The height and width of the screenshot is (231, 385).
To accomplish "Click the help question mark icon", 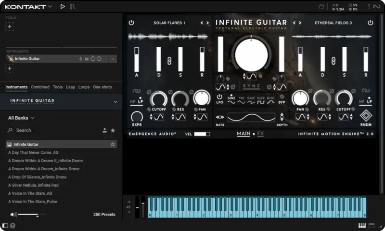I will coord(13,225).
